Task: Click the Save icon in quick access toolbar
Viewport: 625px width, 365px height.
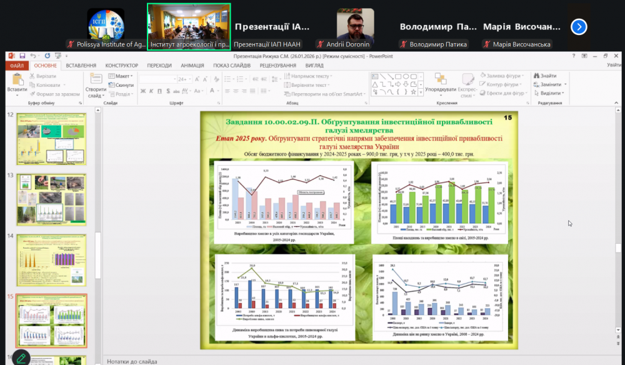Action: click(22, 56)
